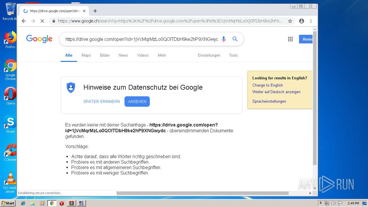Image resolution: width=368 pixels, height=207 pixels.
Task: Click Weiter auf Deutsch anzeigen
Action: 276,92
